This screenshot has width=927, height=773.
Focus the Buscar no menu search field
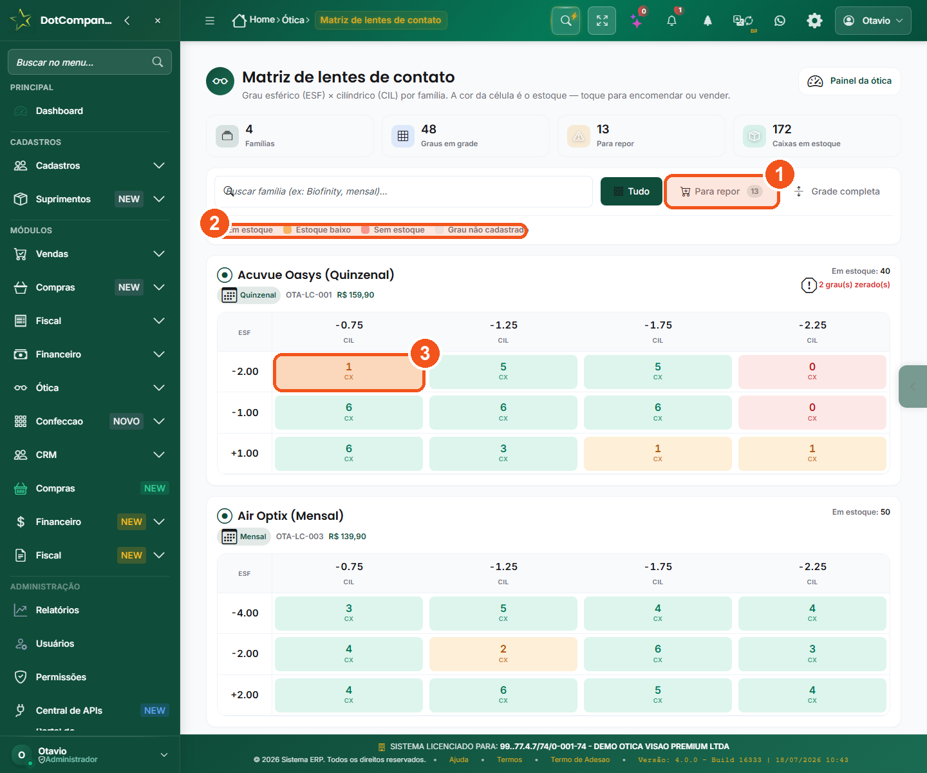[x=89, y=62]
